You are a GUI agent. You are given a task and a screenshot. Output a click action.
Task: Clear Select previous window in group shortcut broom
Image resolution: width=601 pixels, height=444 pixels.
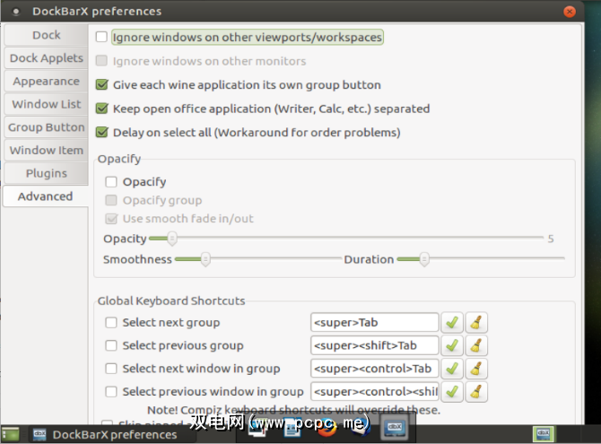tap(476, 392)
